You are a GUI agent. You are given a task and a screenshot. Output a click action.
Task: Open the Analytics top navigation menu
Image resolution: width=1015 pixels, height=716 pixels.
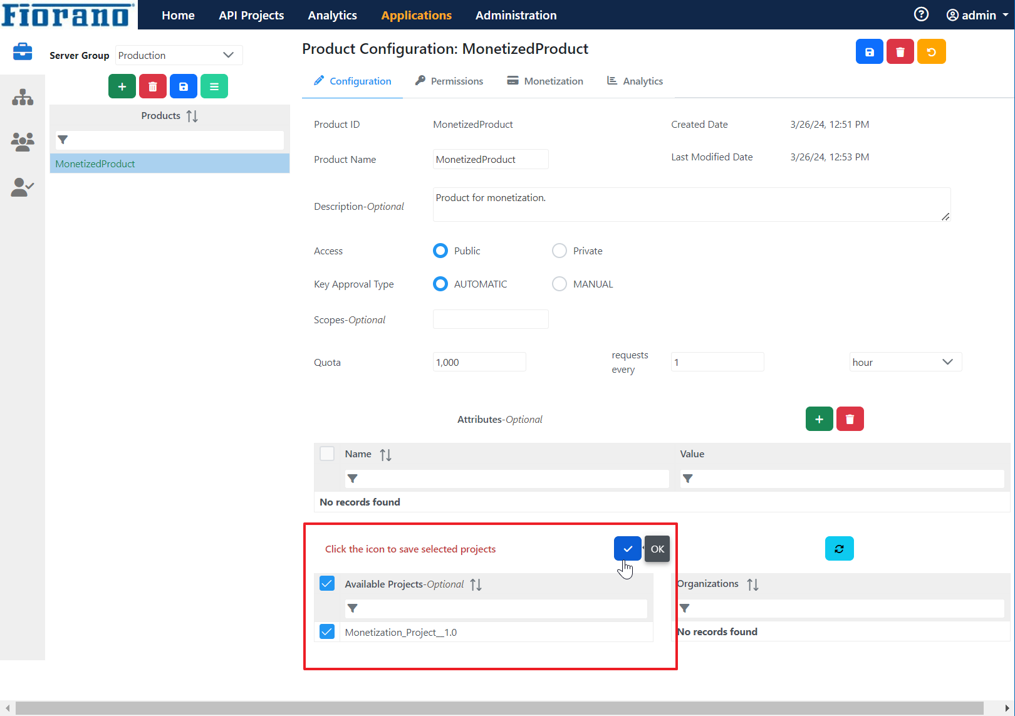coord(333,15)
